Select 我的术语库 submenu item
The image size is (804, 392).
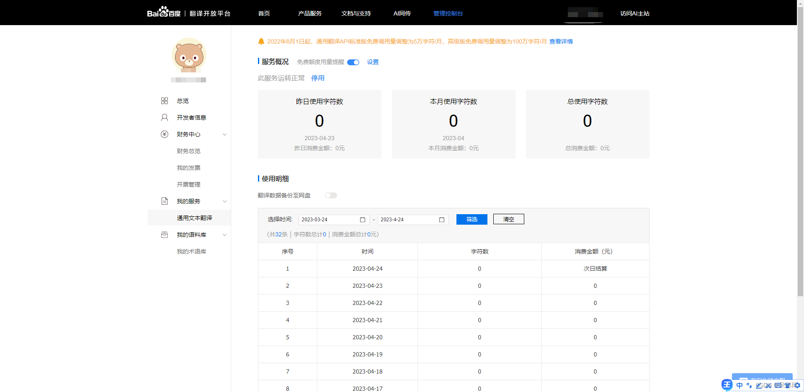point(191,251)
